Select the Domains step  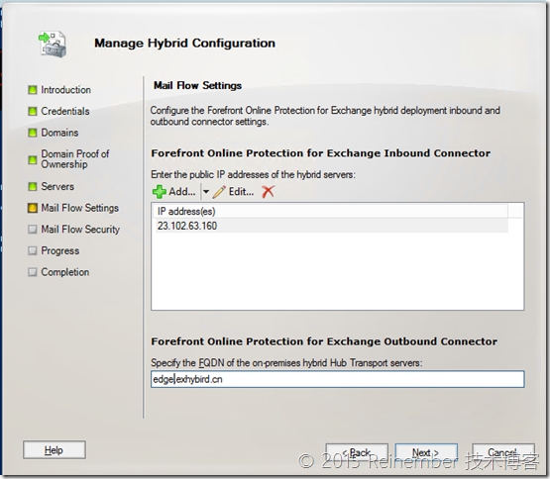pyautogui.click(x=59, y=133)
